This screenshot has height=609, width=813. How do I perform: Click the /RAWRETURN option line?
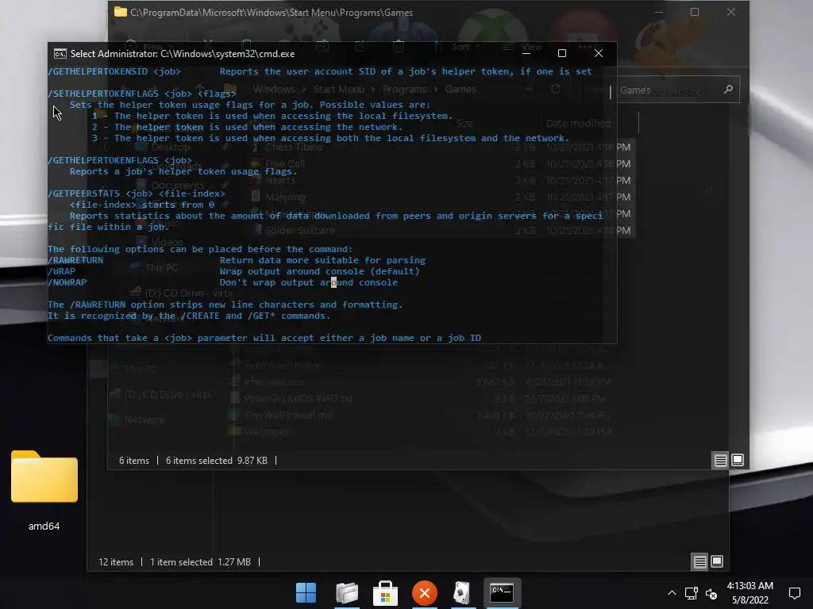(x=237, y=260)
